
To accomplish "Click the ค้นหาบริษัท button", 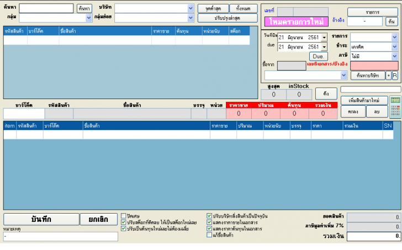I will 368,75.
